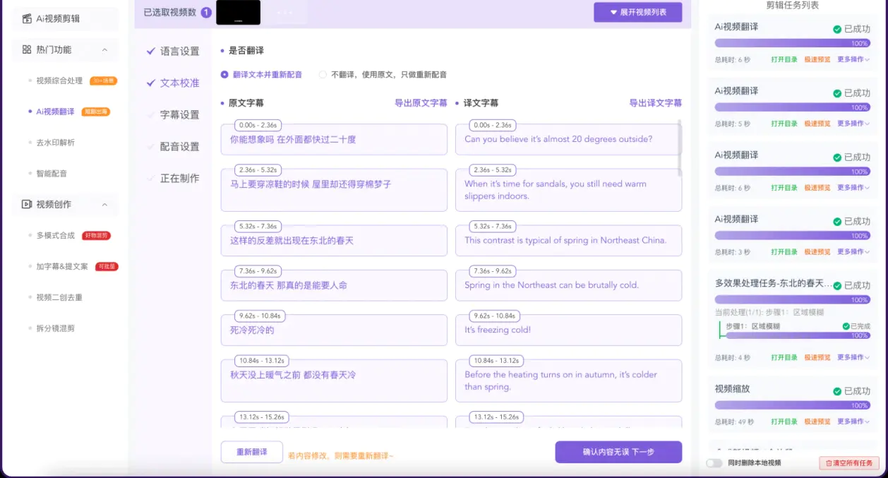Expand the 展开视频列表 dropdown

tap(637, 13)
